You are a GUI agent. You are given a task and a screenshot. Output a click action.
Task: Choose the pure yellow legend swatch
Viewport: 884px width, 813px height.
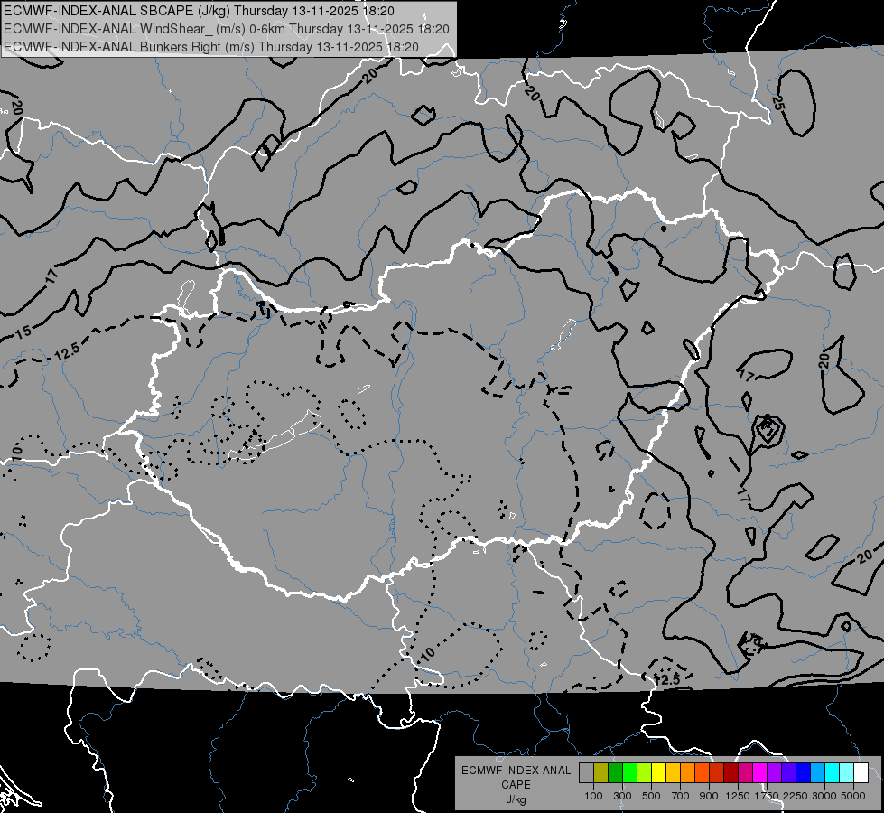point(658,772)
